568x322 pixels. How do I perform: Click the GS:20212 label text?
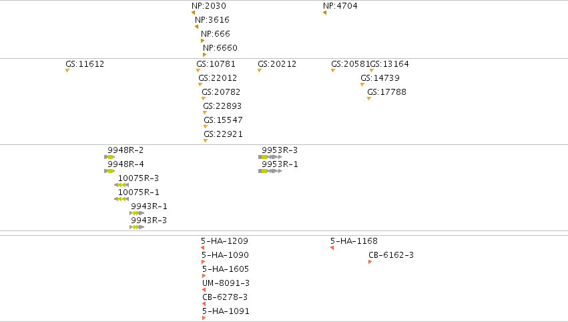coord(277,64)
